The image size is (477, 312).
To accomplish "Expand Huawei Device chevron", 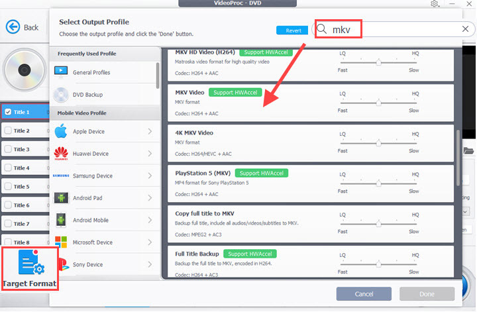I will pyautogui.click(x=150, y=154).
